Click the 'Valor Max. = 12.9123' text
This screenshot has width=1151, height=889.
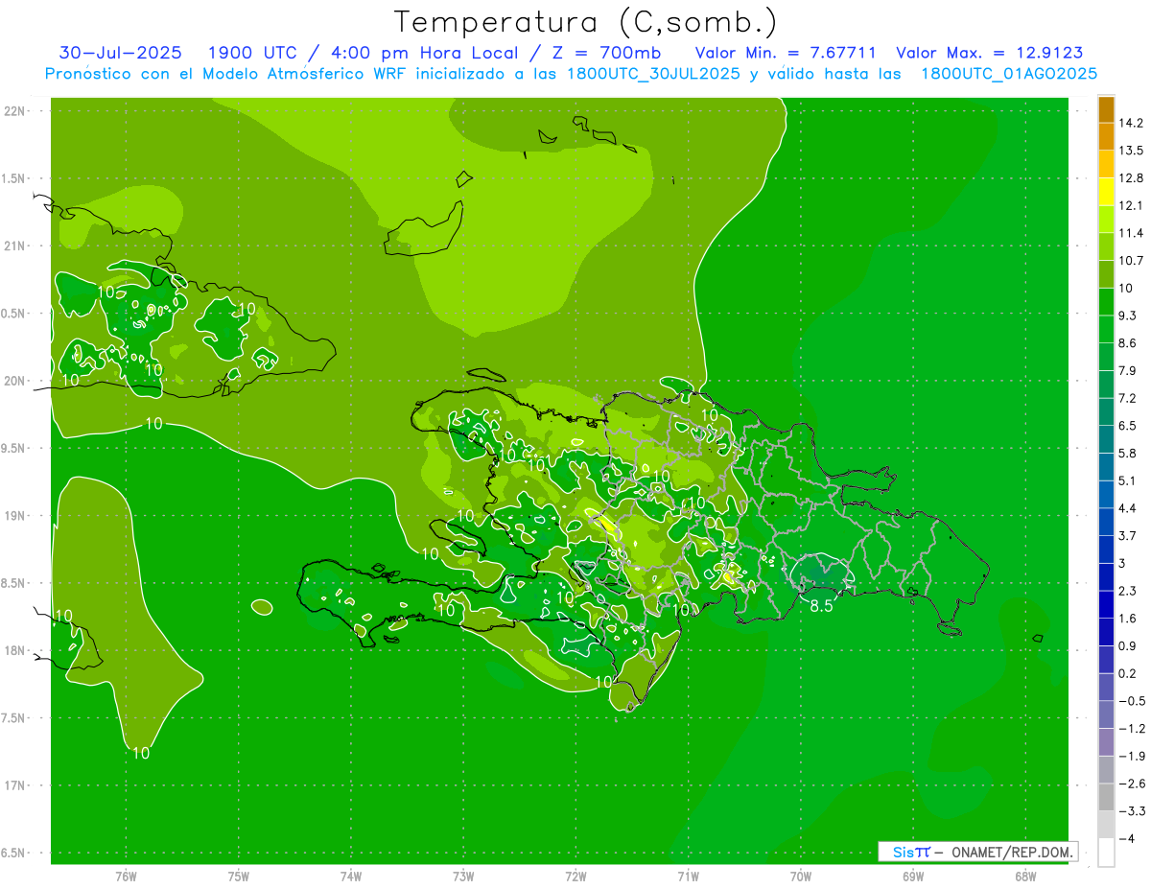(990, 53)
